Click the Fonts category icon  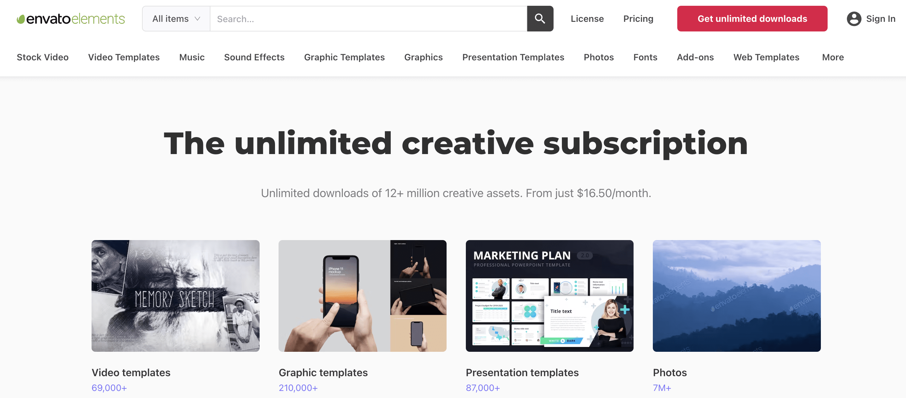click(x=645, y=56)
